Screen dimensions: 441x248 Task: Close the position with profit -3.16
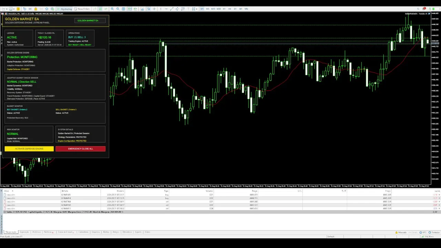[x=439, y=195]
